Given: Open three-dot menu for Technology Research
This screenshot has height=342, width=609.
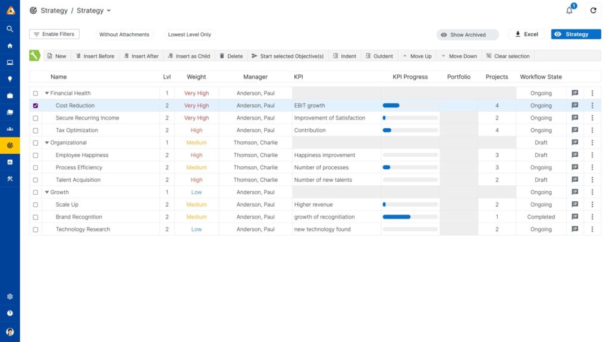Looking at the screenshot, I should (x=592, y=229).
